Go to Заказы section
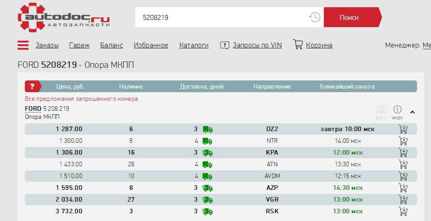Viewport: 431px width, 221px height. [x=47, y=45]
